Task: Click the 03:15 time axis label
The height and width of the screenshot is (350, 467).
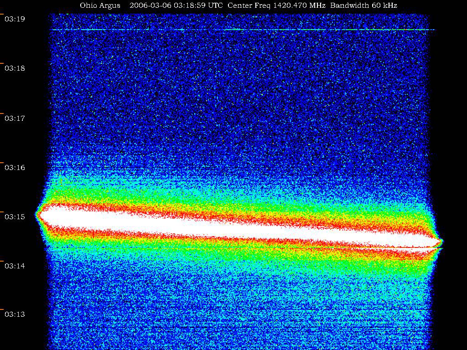Action: pos(15,216)
